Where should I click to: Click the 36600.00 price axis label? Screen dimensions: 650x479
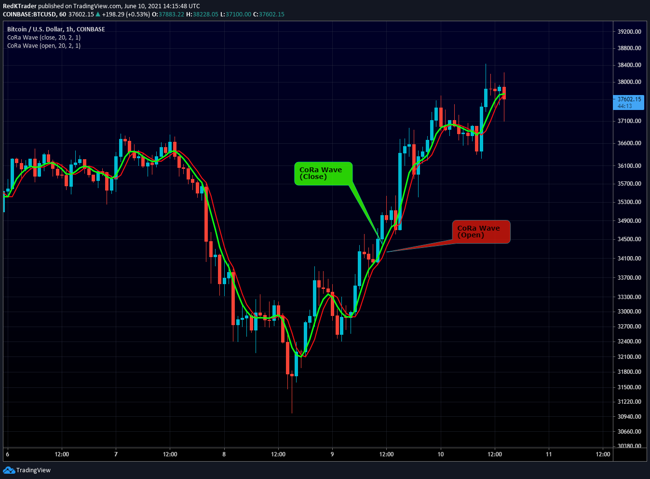click(x=629, y=143)
